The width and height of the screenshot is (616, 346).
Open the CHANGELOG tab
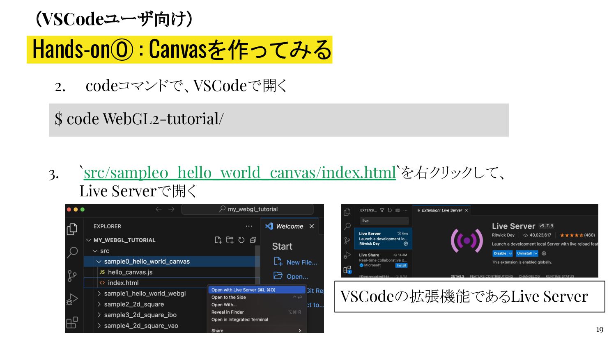coord(529,276)
